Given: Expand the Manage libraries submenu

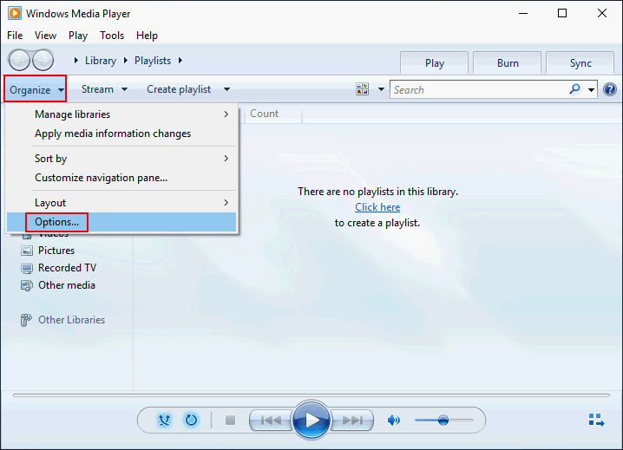Looking at the screenshot, I should point(121,114).
